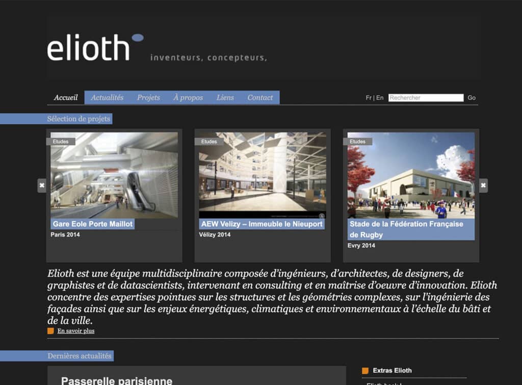Switch site language to Fr

coord(369,98)
